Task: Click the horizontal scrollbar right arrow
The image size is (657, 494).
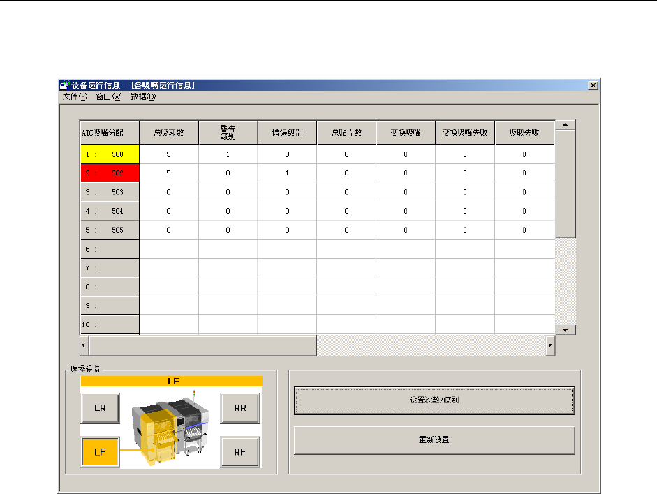Action: pos(550,345)
